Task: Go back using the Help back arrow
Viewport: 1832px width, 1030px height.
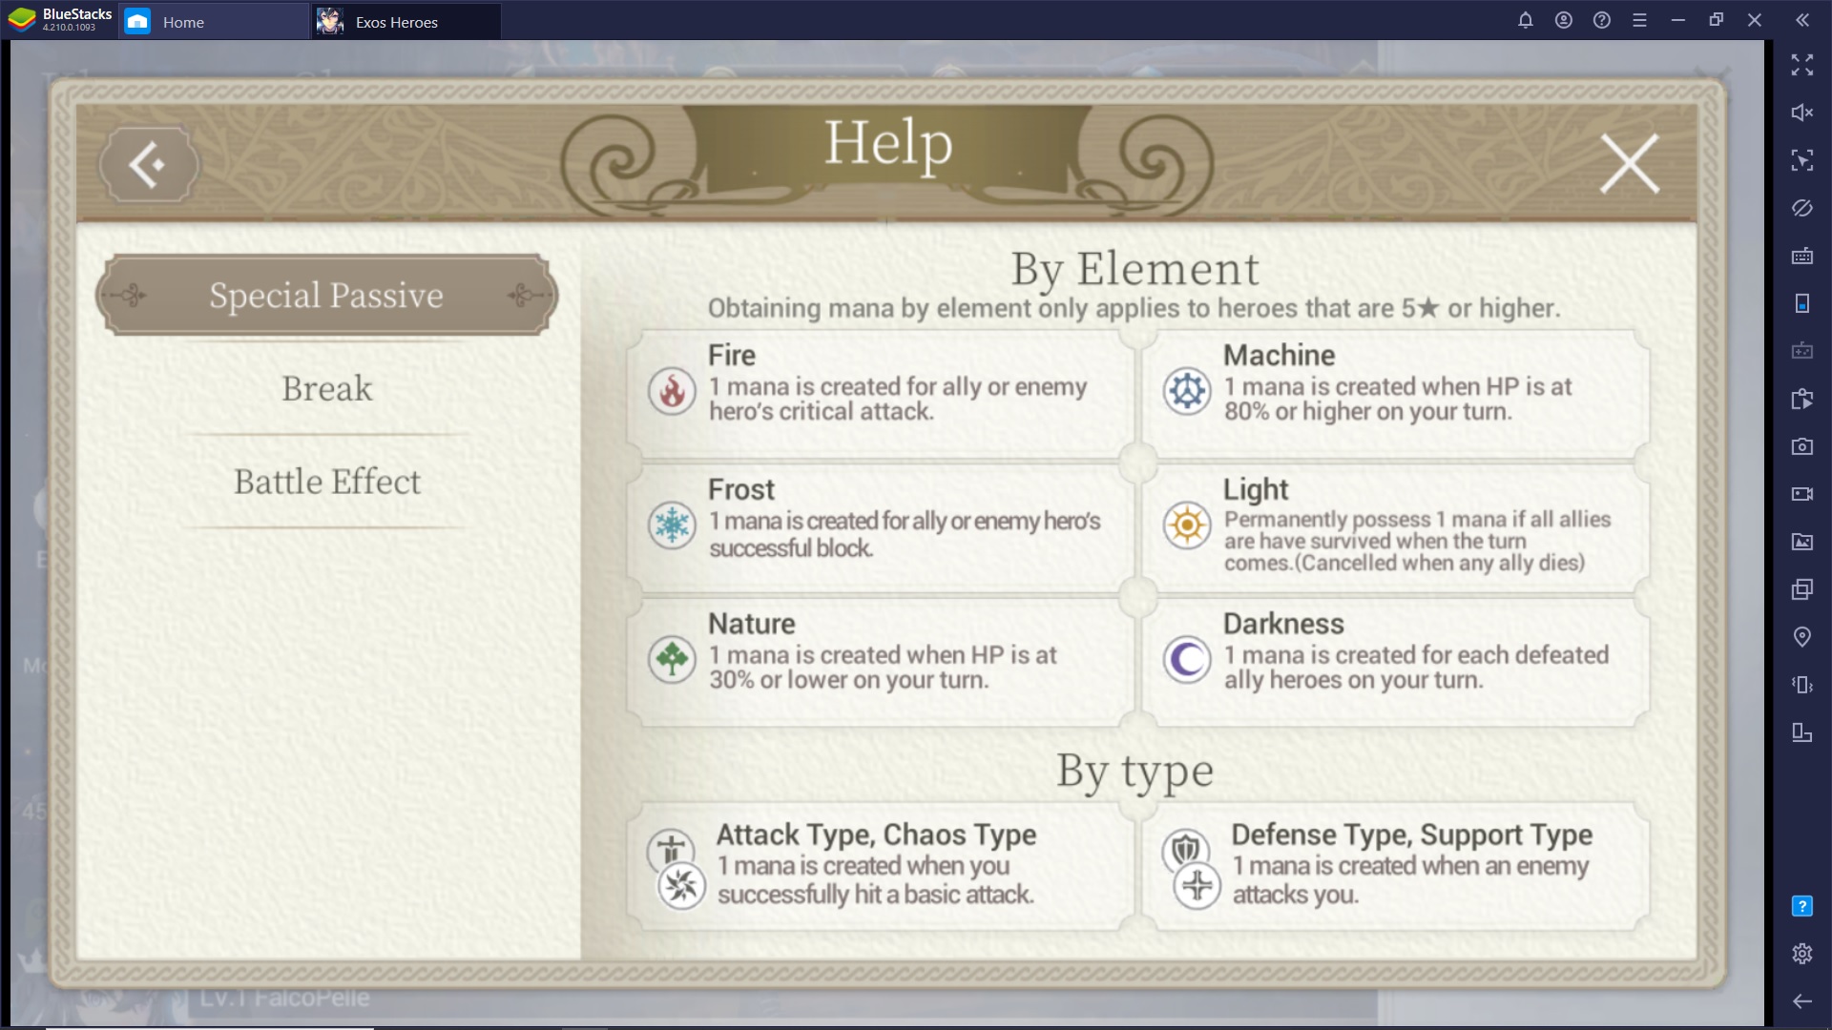Action: point(148,165)
